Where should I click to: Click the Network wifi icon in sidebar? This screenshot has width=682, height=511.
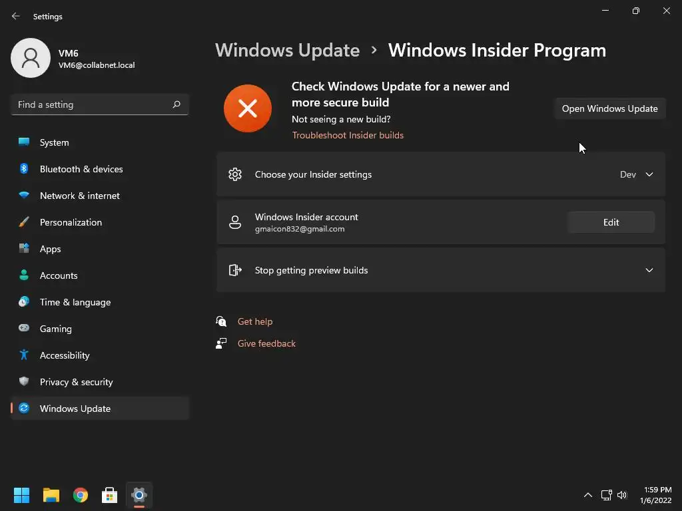pos(24,195)
